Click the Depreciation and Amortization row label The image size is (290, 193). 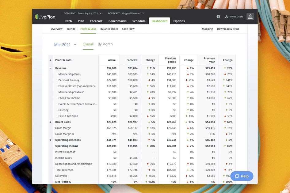coord(74,164)
